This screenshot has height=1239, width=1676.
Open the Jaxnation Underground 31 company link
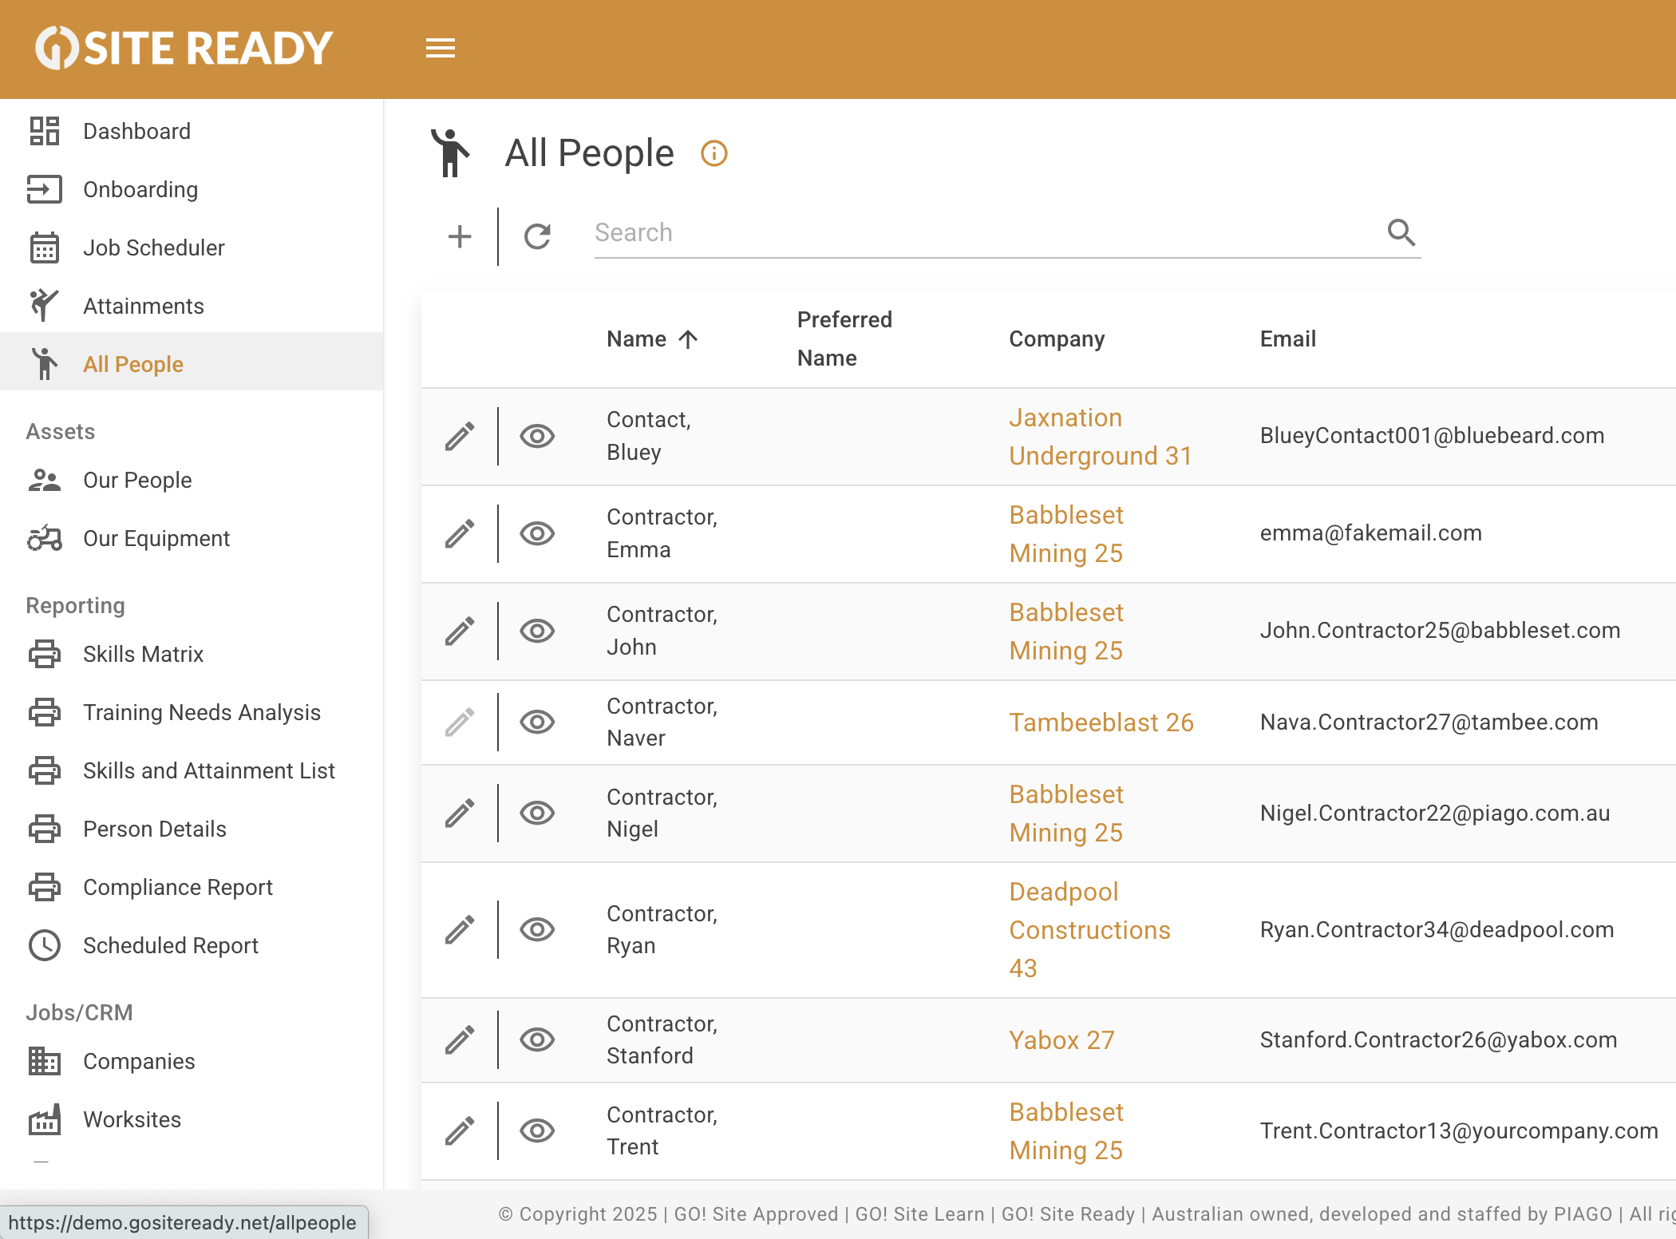click(1100, 437)
